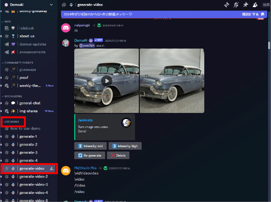Click the Md Hasib Mia username
This screenshot has height=202, width=271.
coord(85,168)
